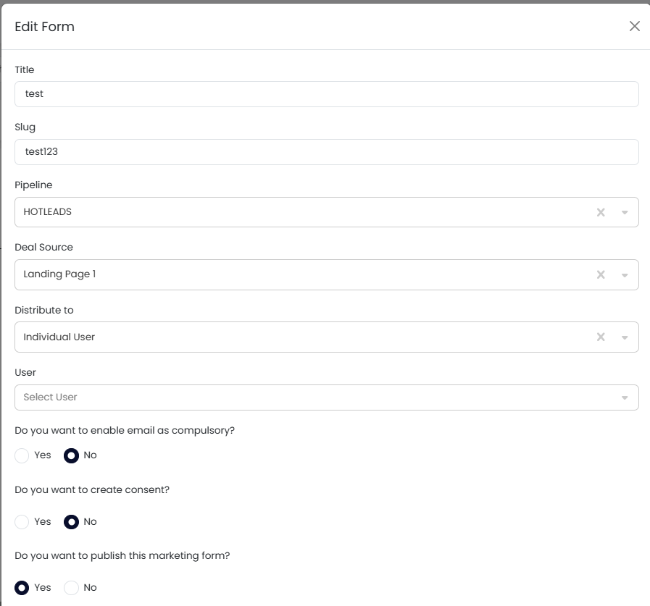
Task: Select Yes for create consent
Action: [x=22, y=522]
